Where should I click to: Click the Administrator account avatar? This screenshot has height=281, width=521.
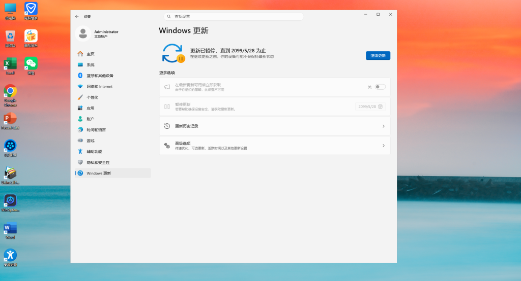point(83,33)
